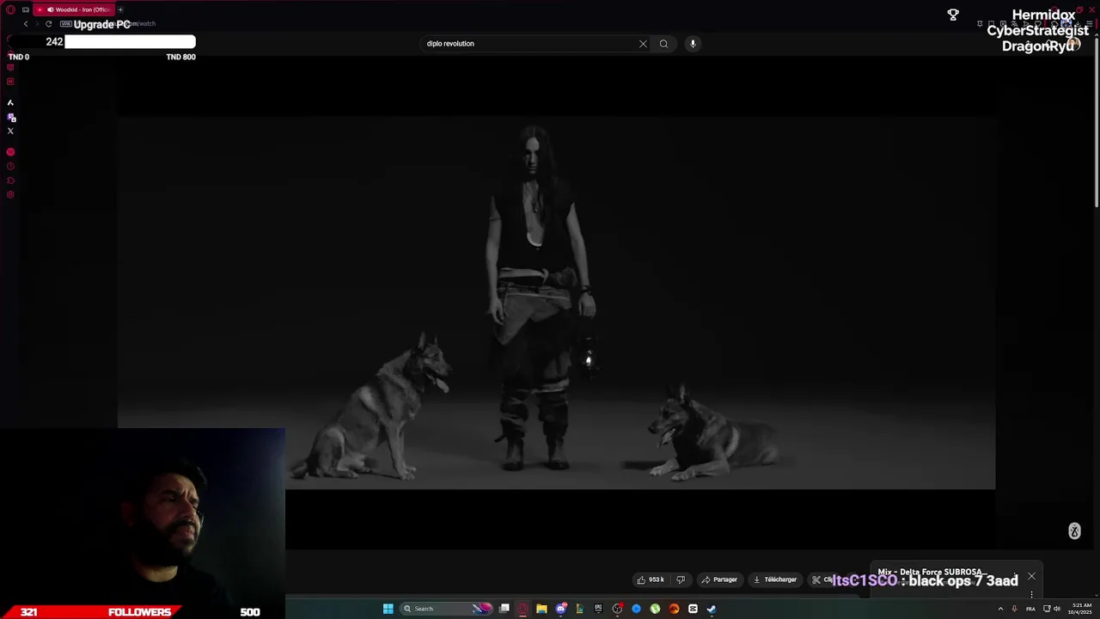This screenshot has width=1100, height=619.
Task: Dislike the video with the thumbs-down button
Action: click(x=681, y=579)
